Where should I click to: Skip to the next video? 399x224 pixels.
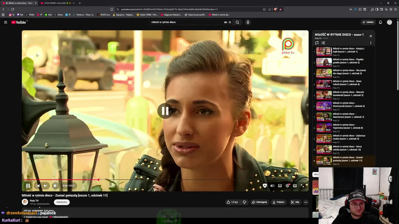(x=45, y=186)
